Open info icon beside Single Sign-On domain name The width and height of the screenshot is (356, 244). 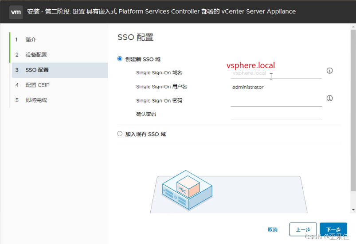(329, 71)
